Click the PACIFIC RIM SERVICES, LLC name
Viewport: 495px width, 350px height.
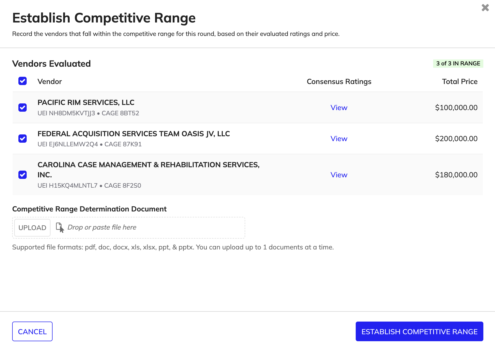coord(86,103)
